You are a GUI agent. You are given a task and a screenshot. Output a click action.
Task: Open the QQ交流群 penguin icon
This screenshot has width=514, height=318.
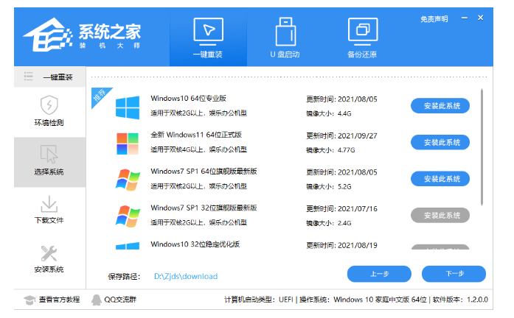point(96,300)
